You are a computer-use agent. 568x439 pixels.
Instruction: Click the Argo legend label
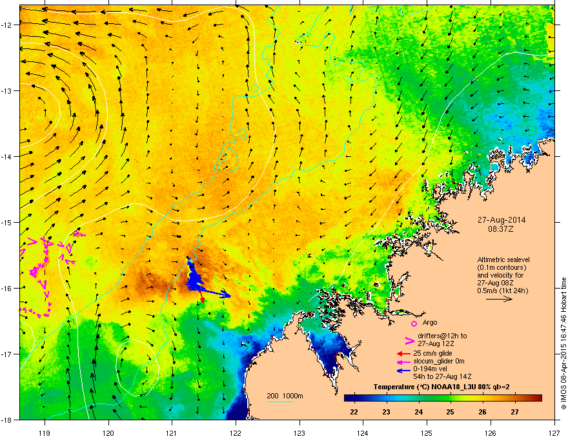[430, 322]
